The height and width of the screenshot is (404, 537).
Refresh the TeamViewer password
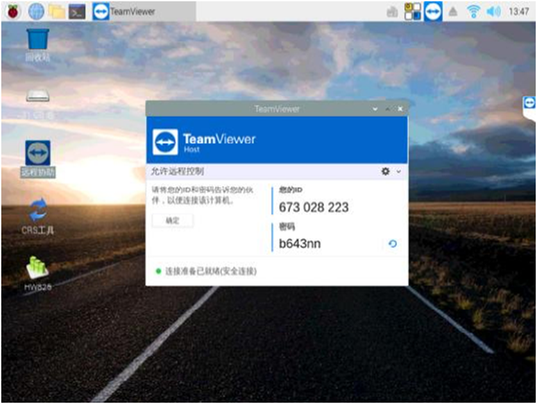tap(393, 244)
